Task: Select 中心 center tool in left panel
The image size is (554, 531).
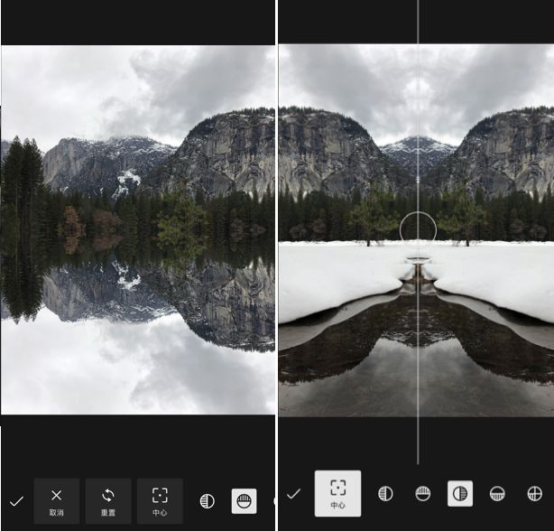Action: [160, 500]
